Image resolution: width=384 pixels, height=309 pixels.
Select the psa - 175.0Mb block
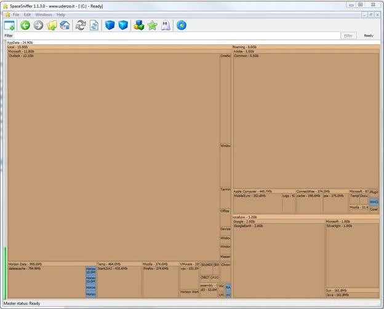335,203
